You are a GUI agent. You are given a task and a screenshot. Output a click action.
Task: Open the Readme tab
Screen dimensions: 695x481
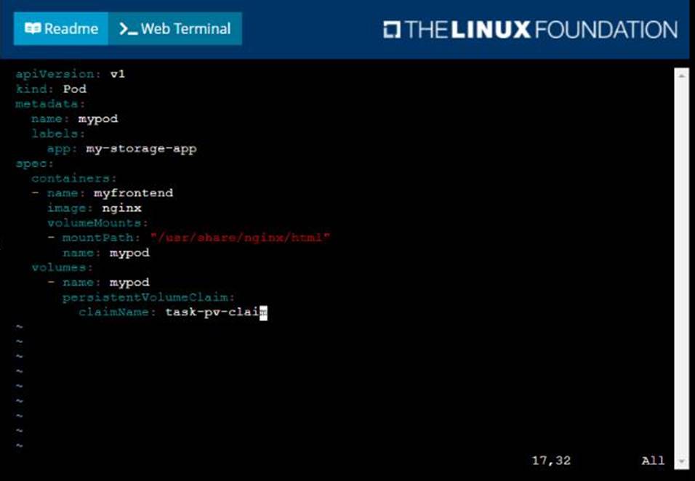coord(61,29)
